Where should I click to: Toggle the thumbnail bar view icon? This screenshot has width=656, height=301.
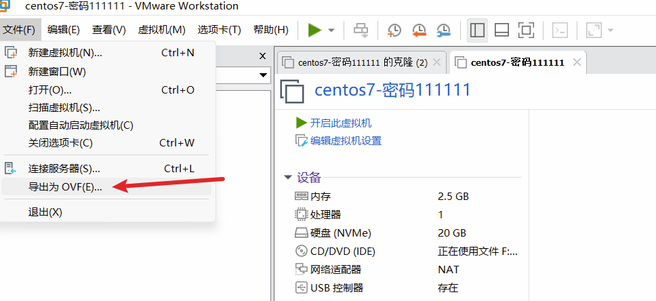(x=501, y=30)
